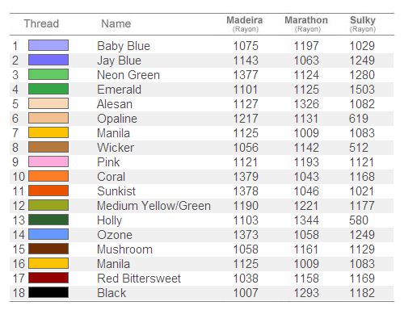Click the Sulky column header
The height and width of the screenshot is (310, 404).
point(363,23)
